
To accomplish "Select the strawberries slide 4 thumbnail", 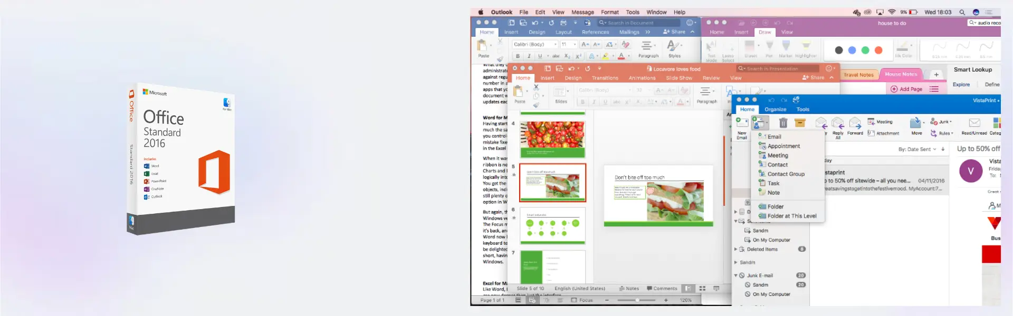I will point(552,139).
